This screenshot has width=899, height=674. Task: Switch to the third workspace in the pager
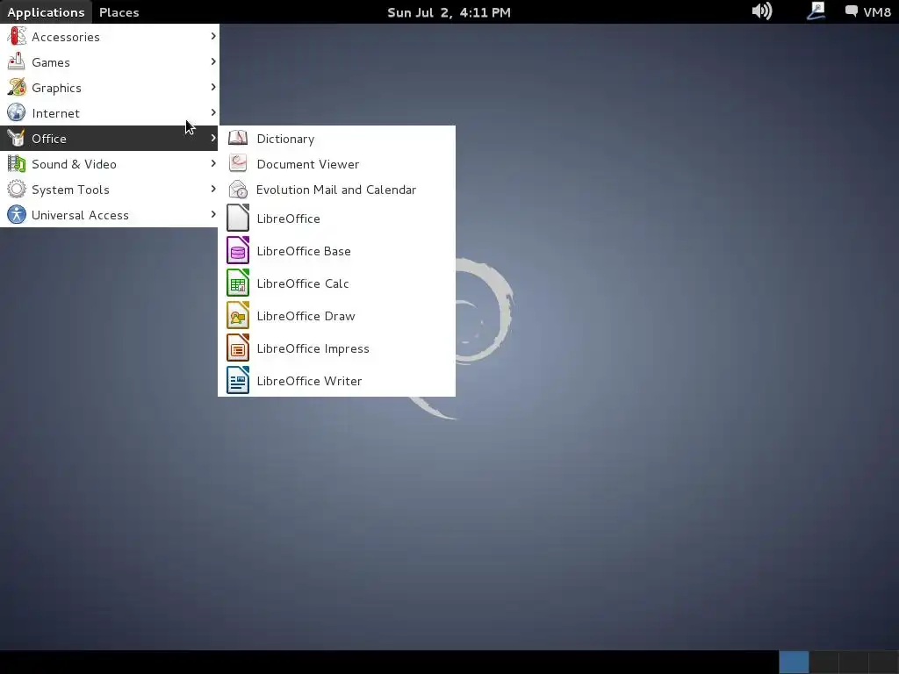tap(853, 662)
